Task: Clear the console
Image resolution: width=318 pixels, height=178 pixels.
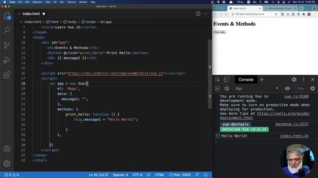Action: pyautogui.click(x=227, y=89)
